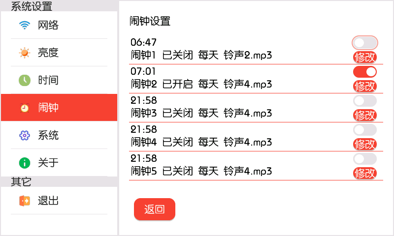394x236 pixels.
Task: Click the 返回 back button
Action: point(155,209)
